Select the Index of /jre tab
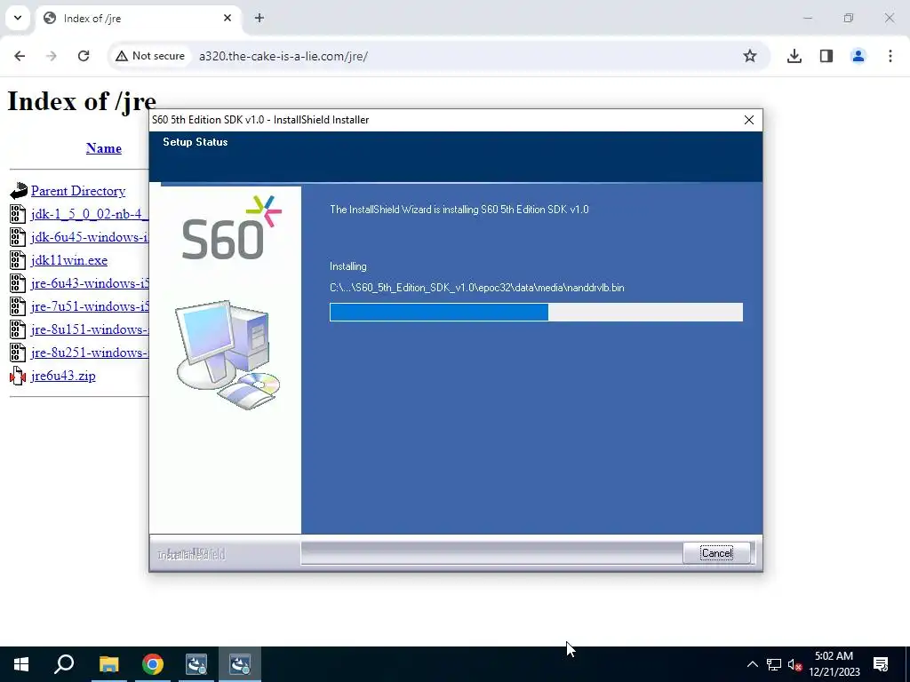 click(x=138, y=19)
